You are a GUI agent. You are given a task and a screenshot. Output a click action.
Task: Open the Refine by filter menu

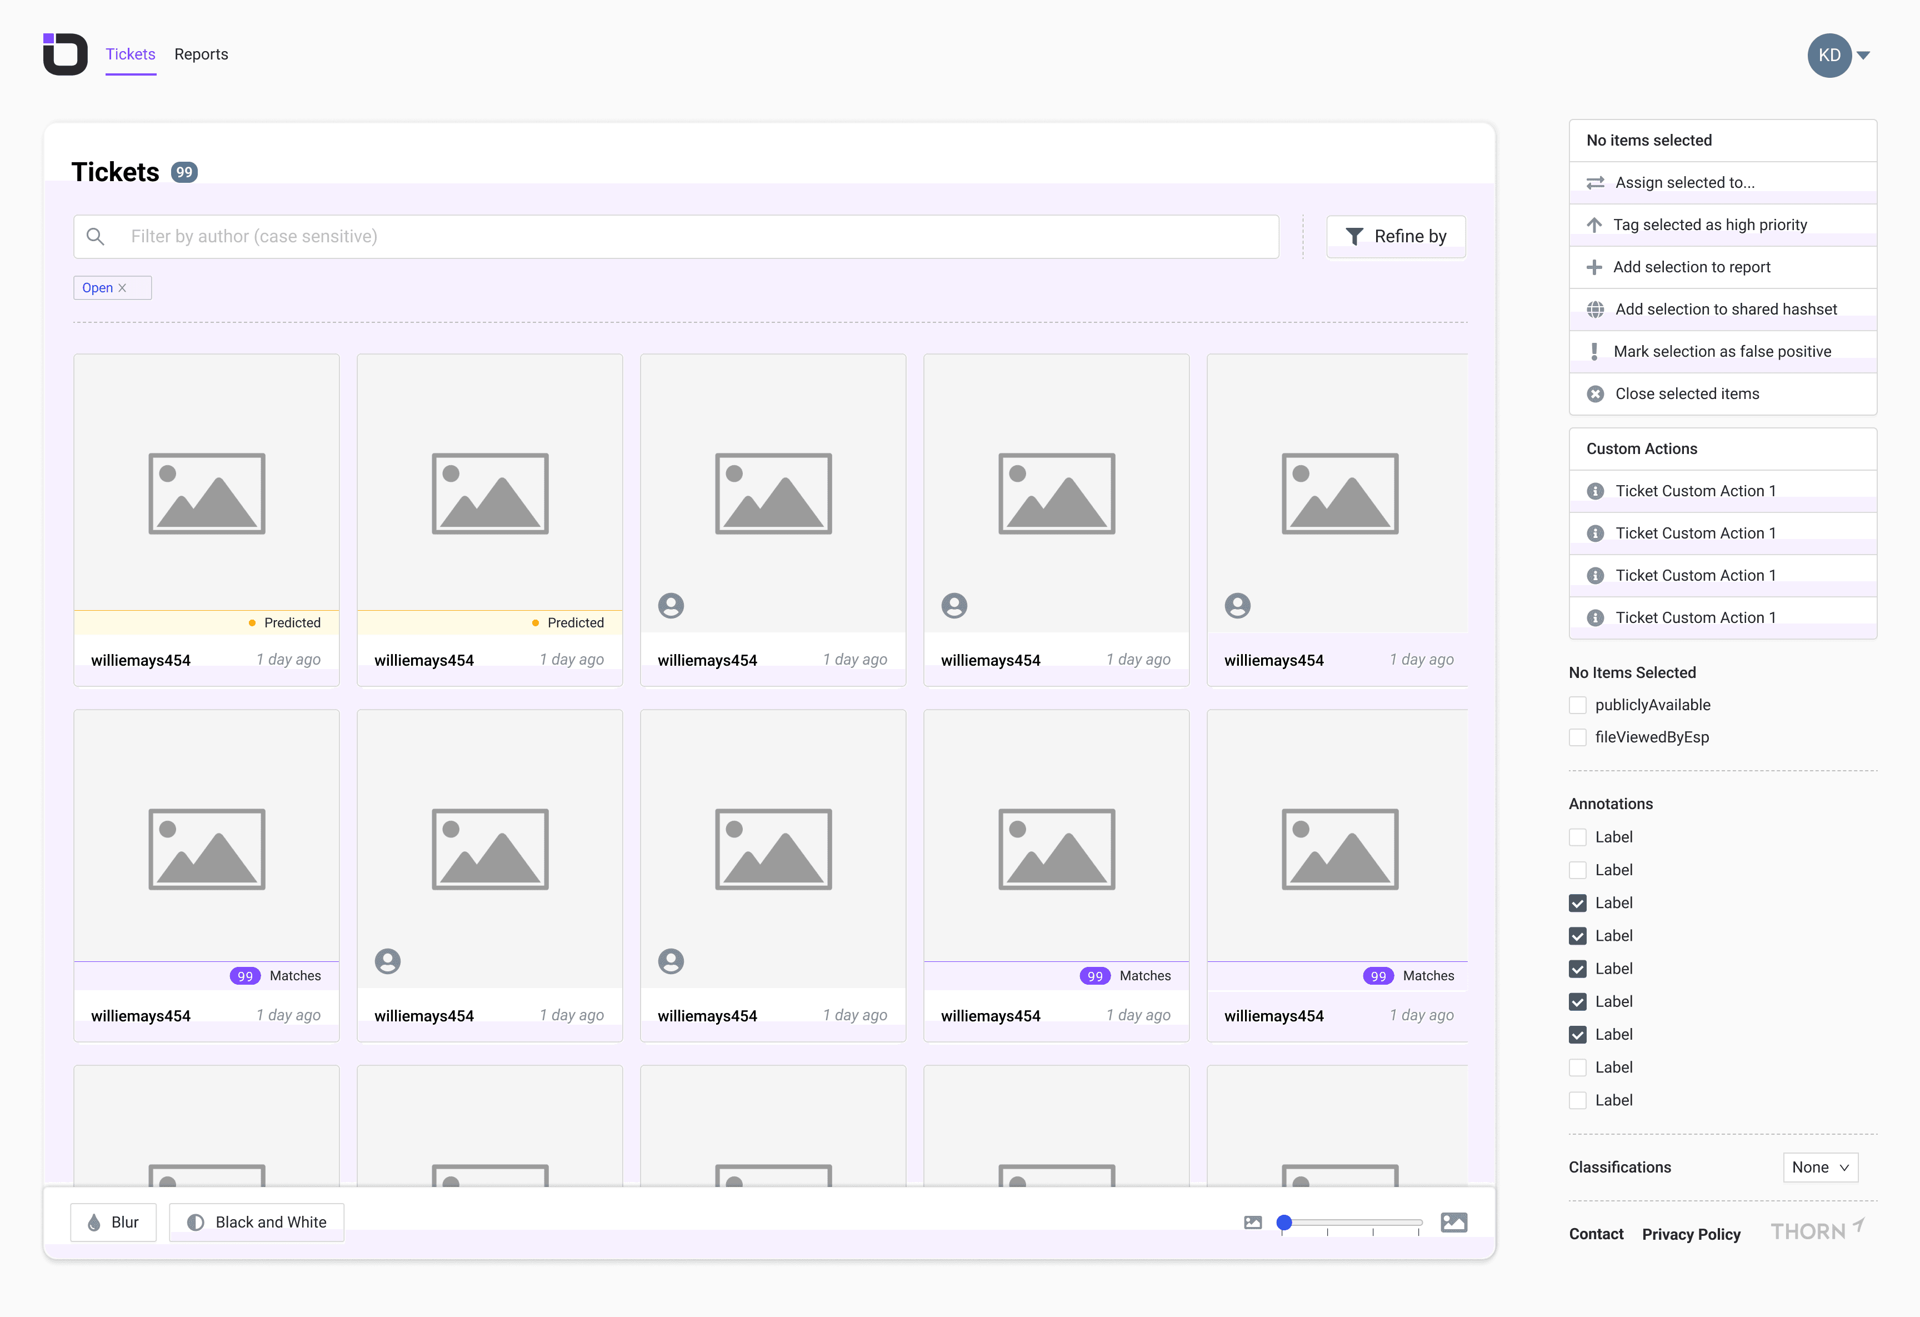1396,236
